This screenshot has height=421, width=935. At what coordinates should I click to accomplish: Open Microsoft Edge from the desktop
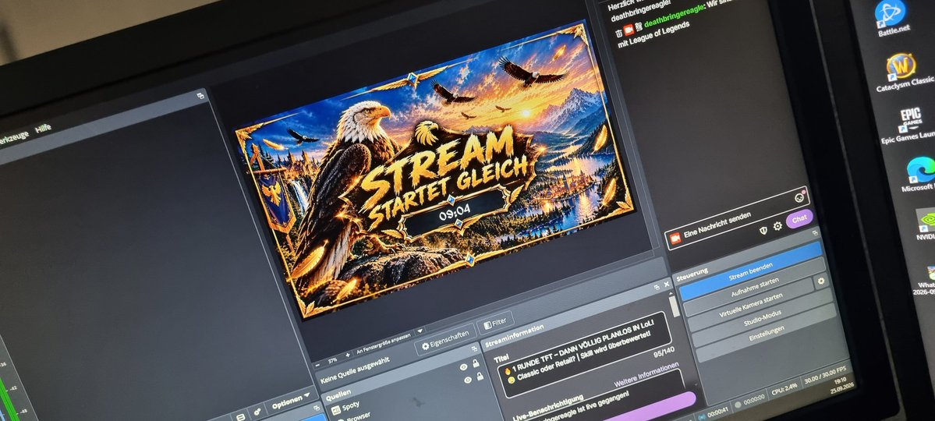(920, 172)
